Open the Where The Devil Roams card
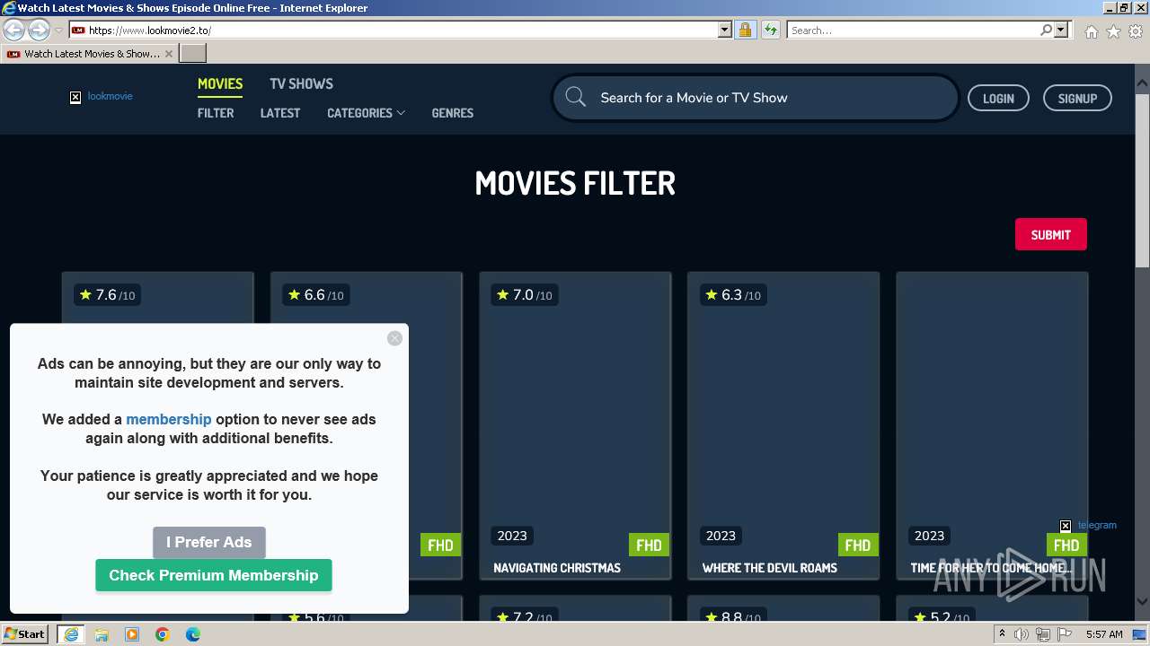Image resolution: width=1150 pixels, height=646 pixels. [x=783, y=425]
